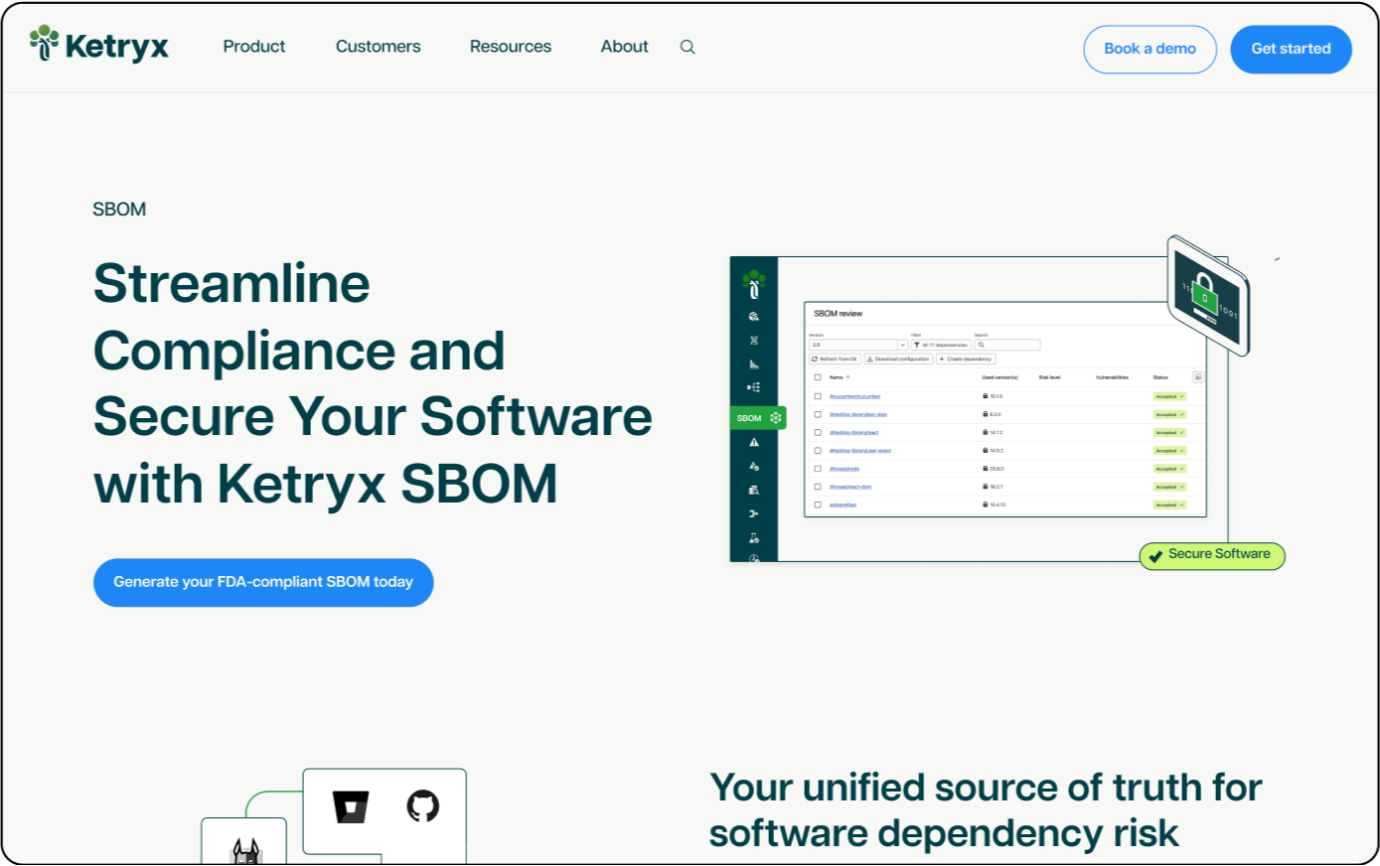Viewport: 1380px width, 866px height.
Task: Click the padlock security illustration icon
Action: tap(1206, 296)
